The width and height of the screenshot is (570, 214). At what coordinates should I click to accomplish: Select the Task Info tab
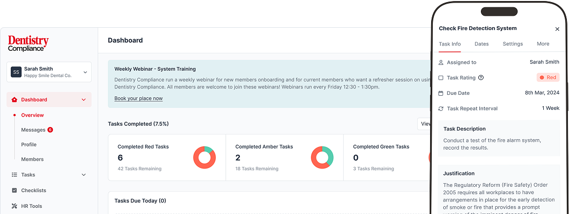click(450, 44)
